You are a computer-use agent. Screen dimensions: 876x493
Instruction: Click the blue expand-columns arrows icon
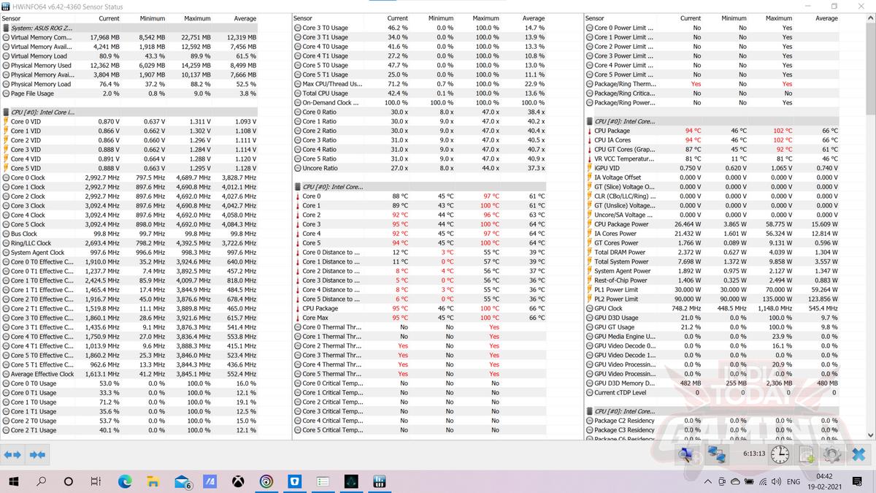(x=12, y=454)
